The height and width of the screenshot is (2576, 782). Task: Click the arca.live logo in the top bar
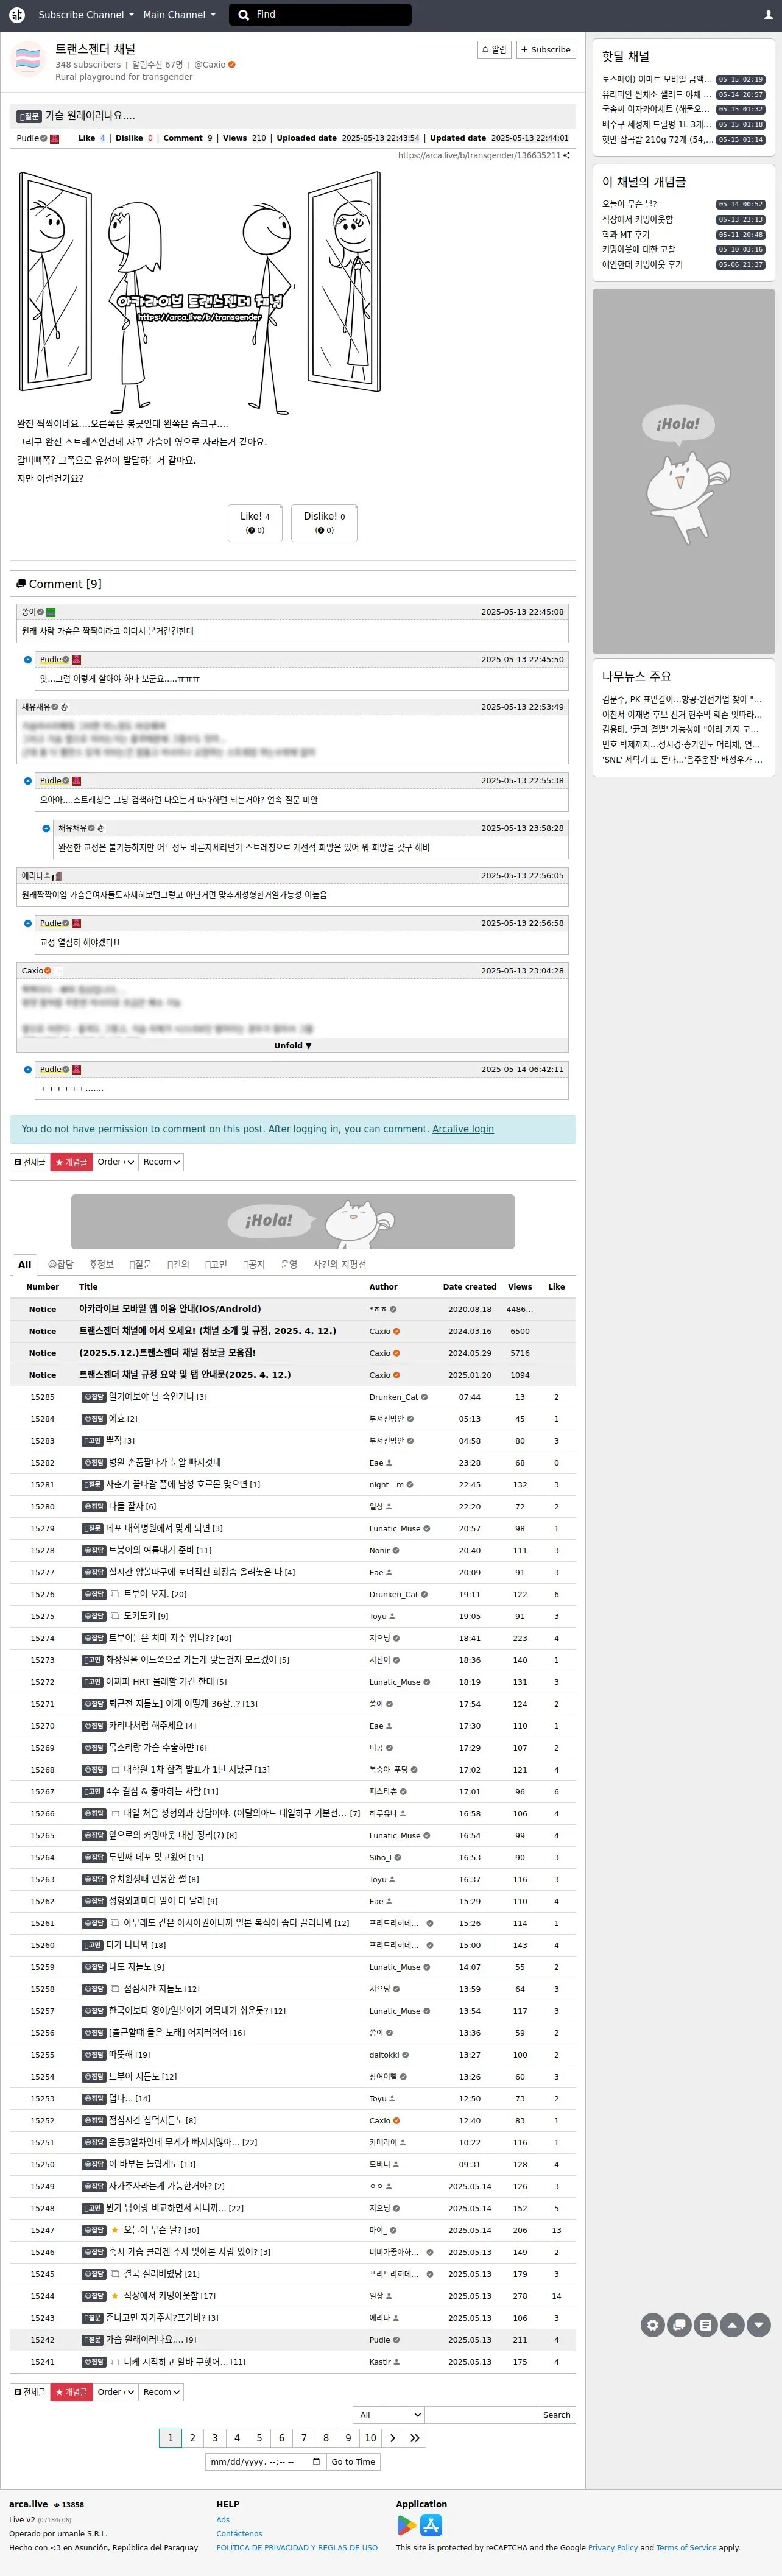[16, 15]
